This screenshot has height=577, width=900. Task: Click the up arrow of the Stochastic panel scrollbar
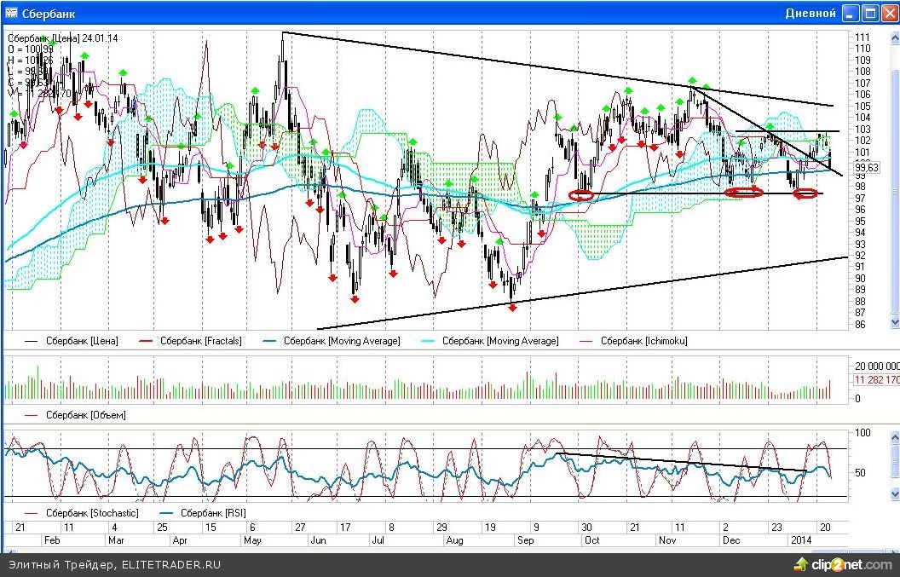[x=894, y=438]
